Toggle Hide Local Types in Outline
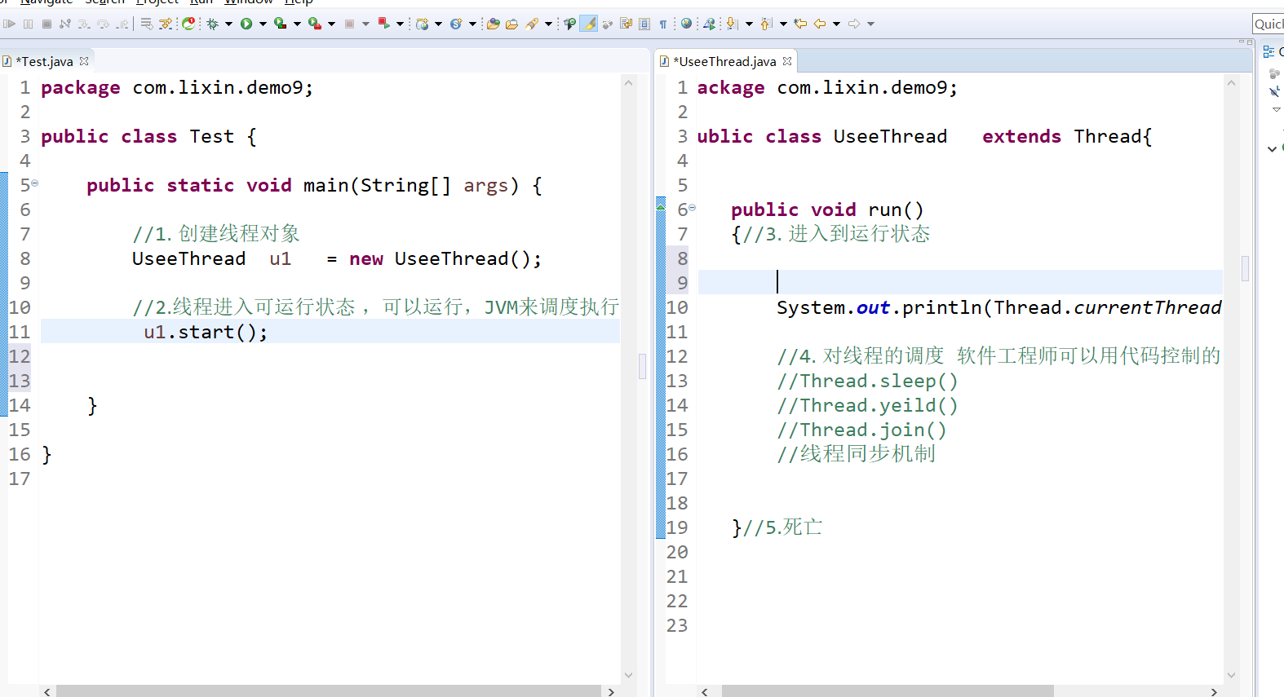 1274,91
